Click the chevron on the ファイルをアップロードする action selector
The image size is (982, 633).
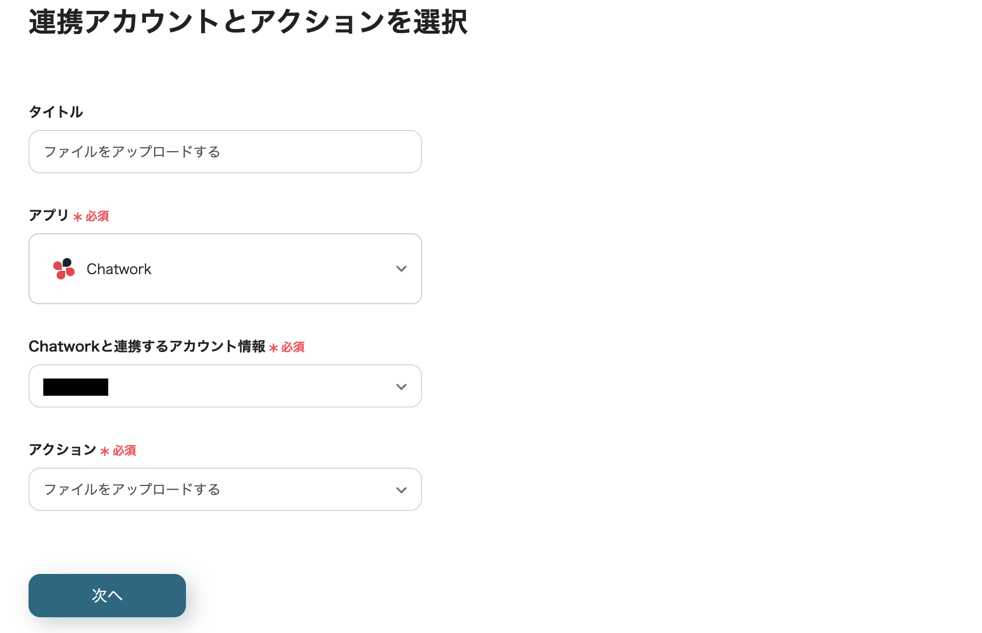pyautogui.click(x=401, y=489)
